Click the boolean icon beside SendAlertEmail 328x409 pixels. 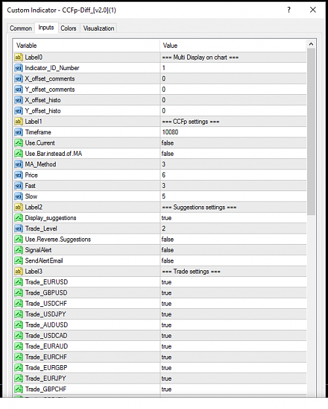point(18,260)
